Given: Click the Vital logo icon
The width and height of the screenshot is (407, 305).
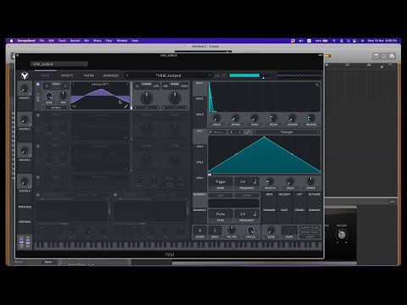Looking at the screenshot, I should pyautogui.click(x=25, y=75).
